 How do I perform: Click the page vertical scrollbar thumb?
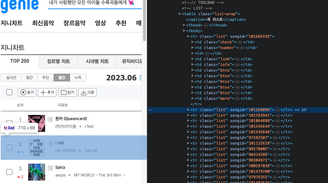coord(144,20)
